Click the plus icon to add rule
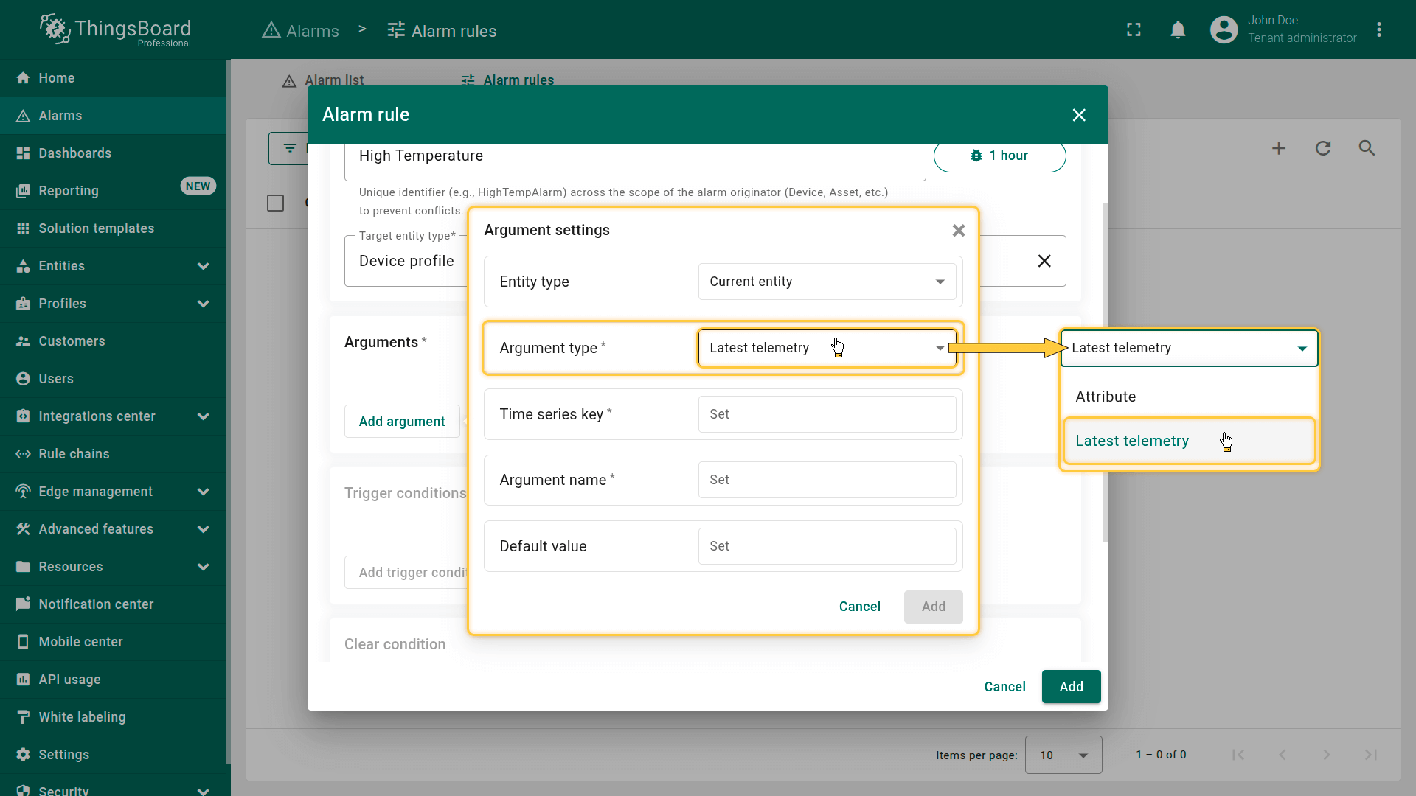The image size is (1416, 796). pos(1278,148)
